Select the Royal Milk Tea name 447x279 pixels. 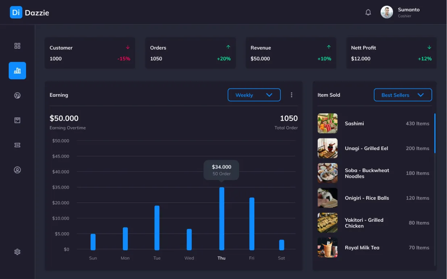362,248
